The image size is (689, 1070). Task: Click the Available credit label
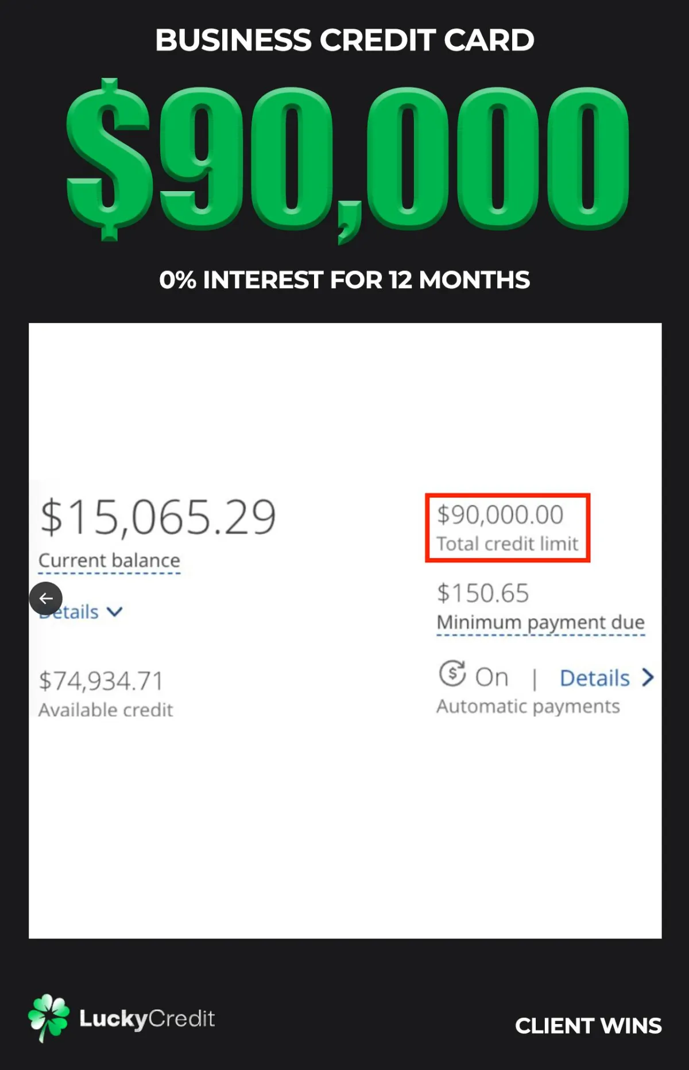coord(106,710)
